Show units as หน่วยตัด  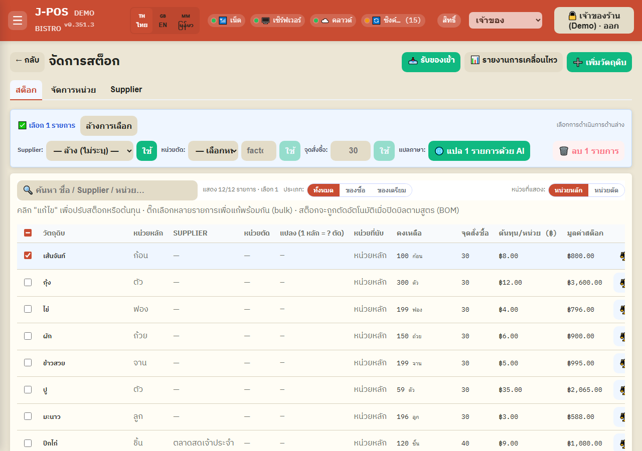point(606,190)
